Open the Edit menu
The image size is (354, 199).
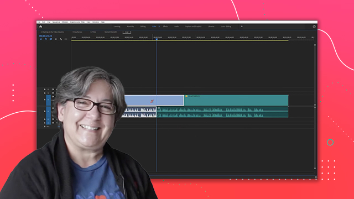[44, 22]
